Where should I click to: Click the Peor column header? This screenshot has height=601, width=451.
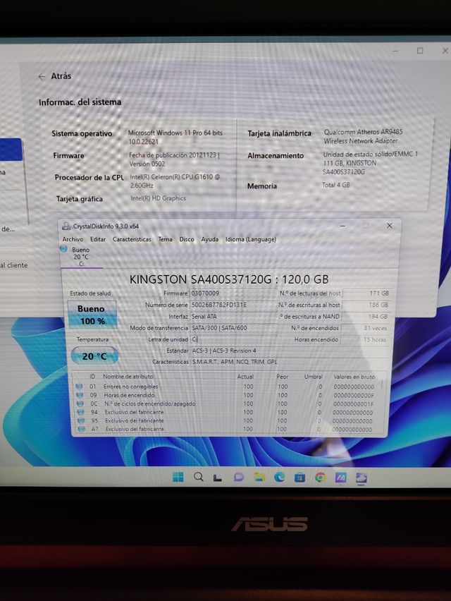282,377
